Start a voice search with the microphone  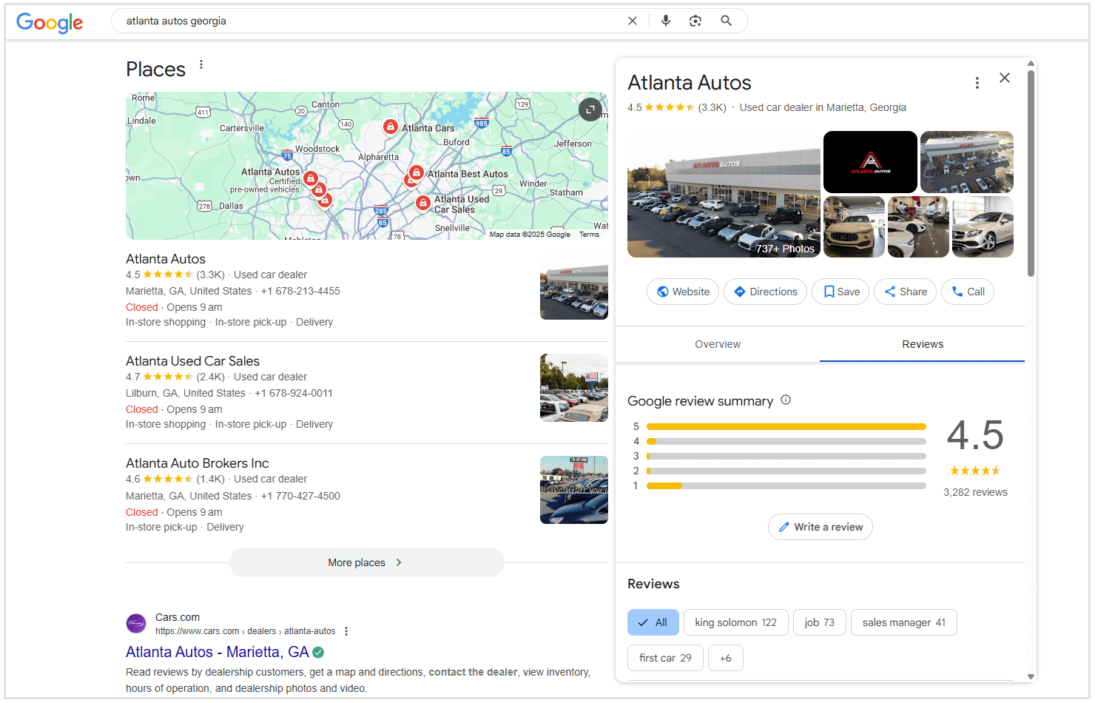point(666,21)
